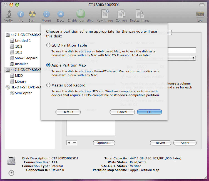Viewport: 209px width, 181px height.
Task: Click the Apply button
Action: (x=185, y=143)
